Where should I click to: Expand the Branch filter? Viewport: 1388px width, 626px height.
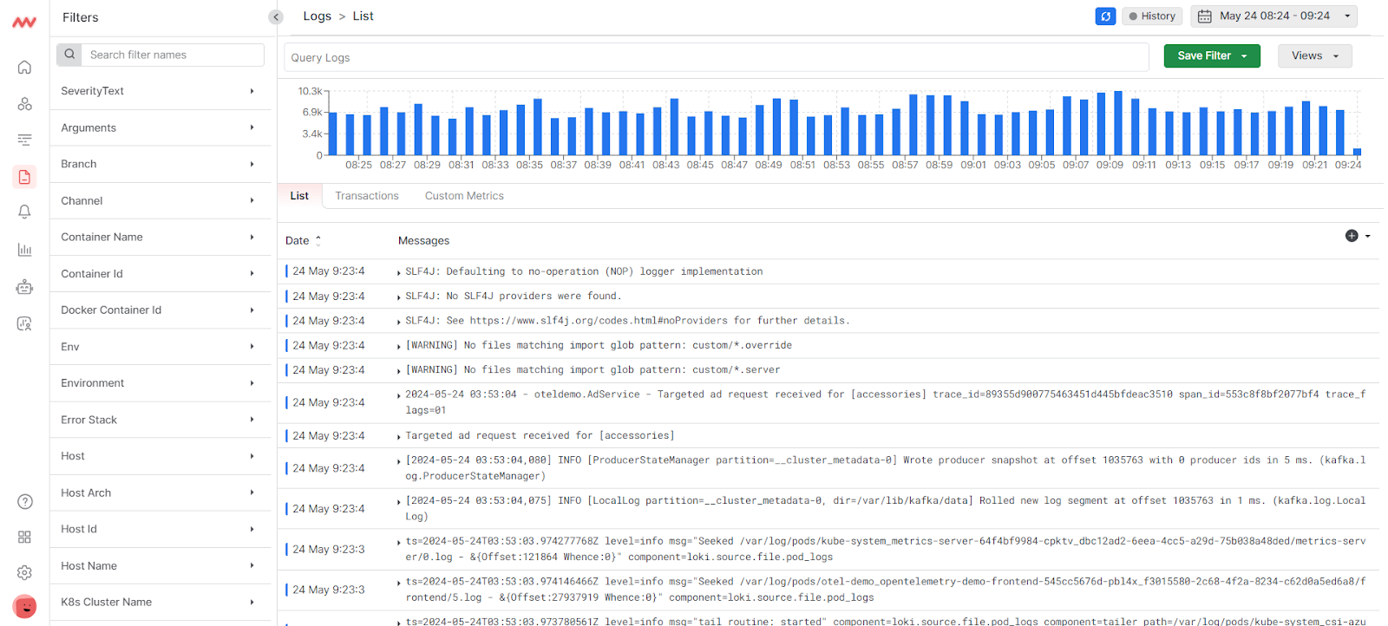[160, 164]
